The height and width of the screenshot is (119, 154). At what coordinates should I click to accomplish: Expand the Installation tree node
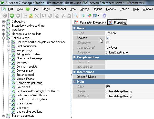(3, 30)
